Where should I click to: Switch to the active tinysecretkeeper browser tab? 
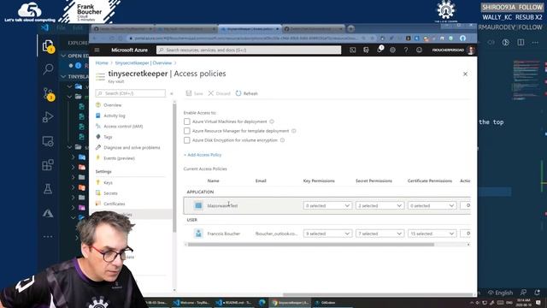[250, 28]
